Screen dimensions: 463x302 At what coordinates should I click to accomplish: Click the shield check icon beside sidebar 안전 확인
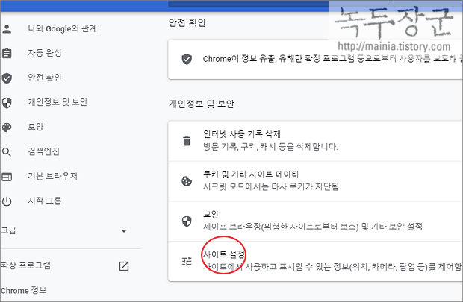coord(7,78)
